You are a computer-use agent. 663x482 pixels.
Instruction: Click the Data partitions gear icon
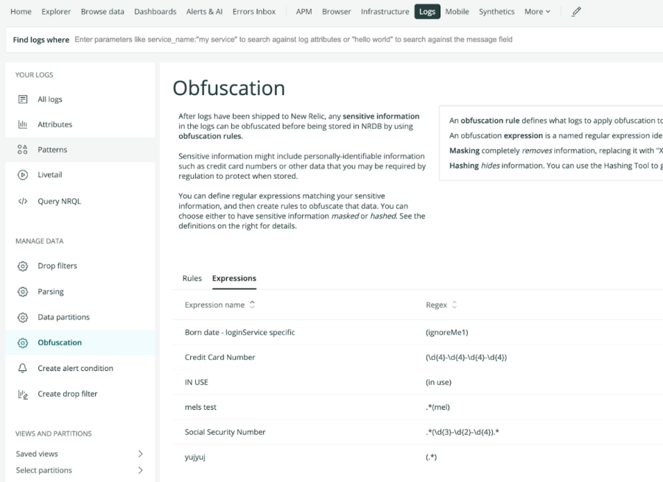(x=23, y=317)
